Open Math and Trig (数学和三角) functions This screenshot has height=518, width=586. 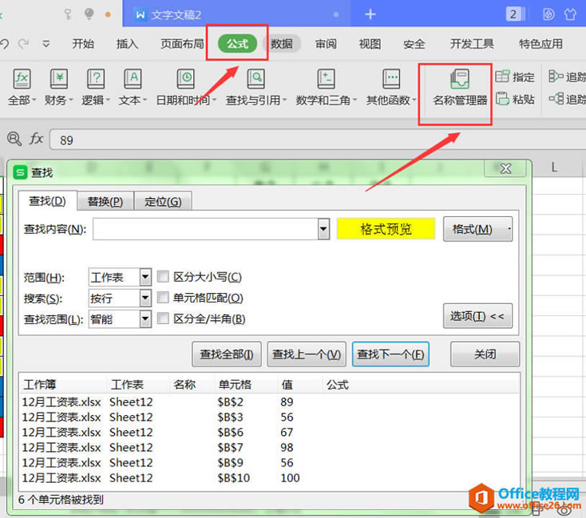tap(326, 79)
